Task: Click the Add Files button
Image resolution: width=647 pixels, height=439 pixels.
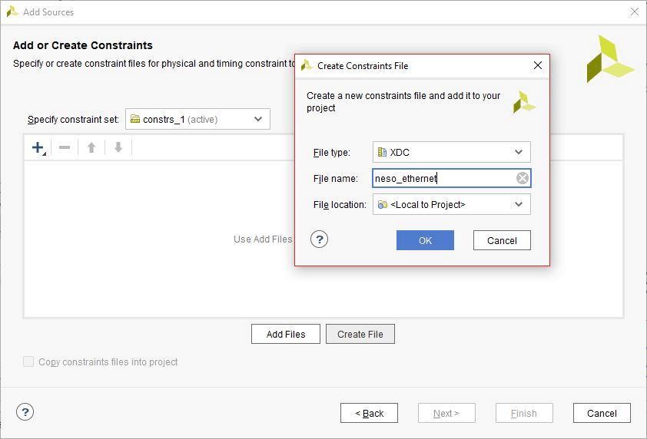Action: click(x=286, y=334)
